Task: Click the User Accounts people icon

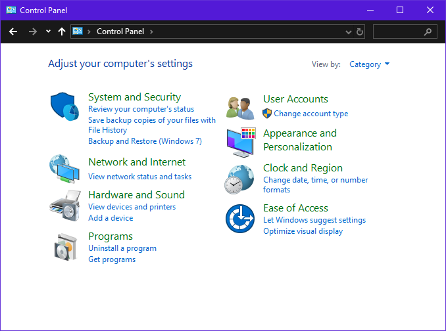Action: tap(240, 106)
